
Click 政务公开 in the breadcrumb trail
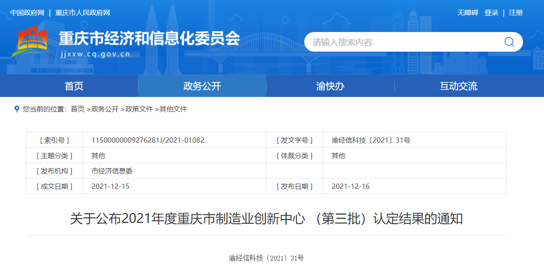coord(105,109)
